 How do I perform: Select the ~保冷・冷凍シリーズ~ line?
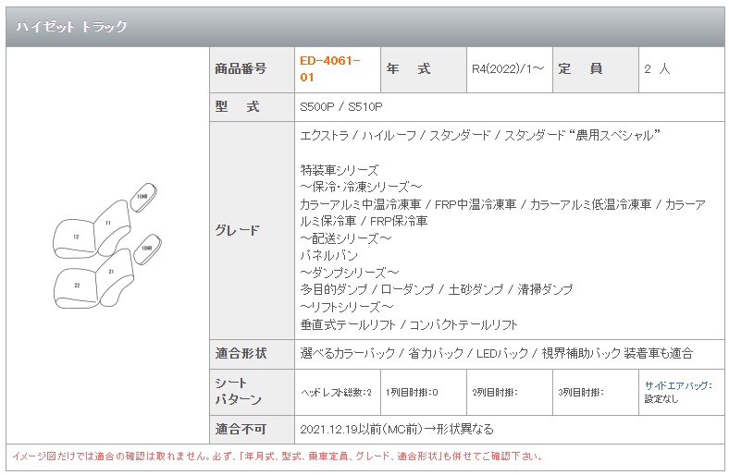coord(361,187)
